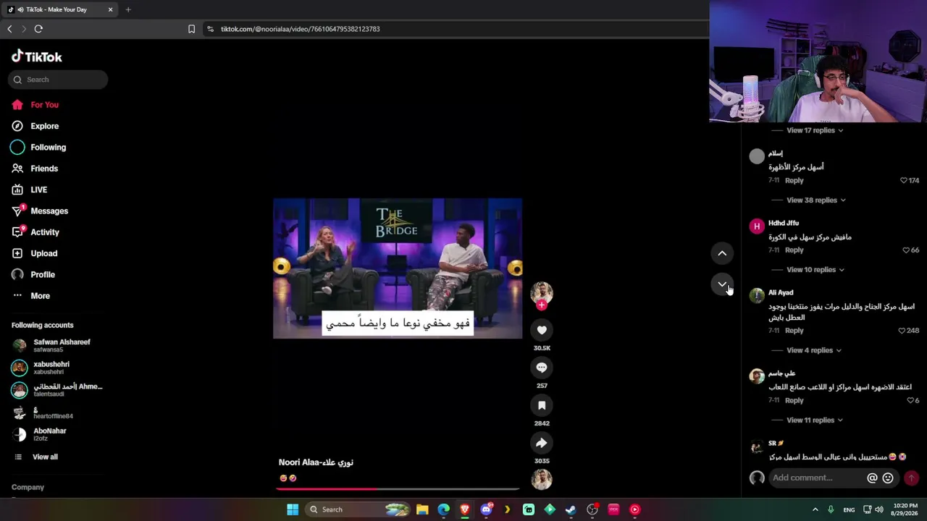This screenshot has height=521, width=927.
Task: Open OBS Studio from the taskbar
Action: (592, 509)
